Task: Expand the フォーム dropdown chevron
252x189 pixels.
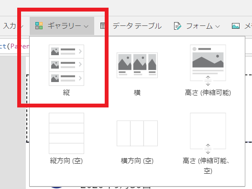Action: pos(218,26)
